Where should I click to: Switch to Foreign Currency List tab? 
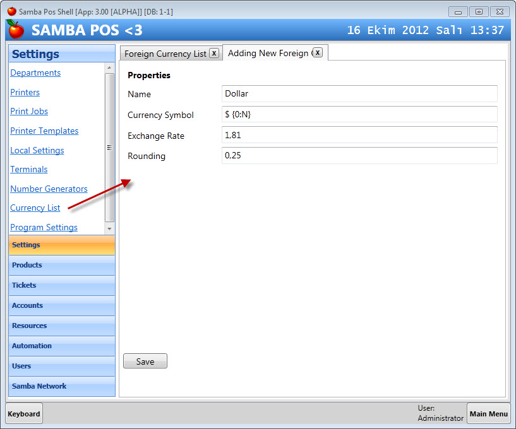pos(165,54)
